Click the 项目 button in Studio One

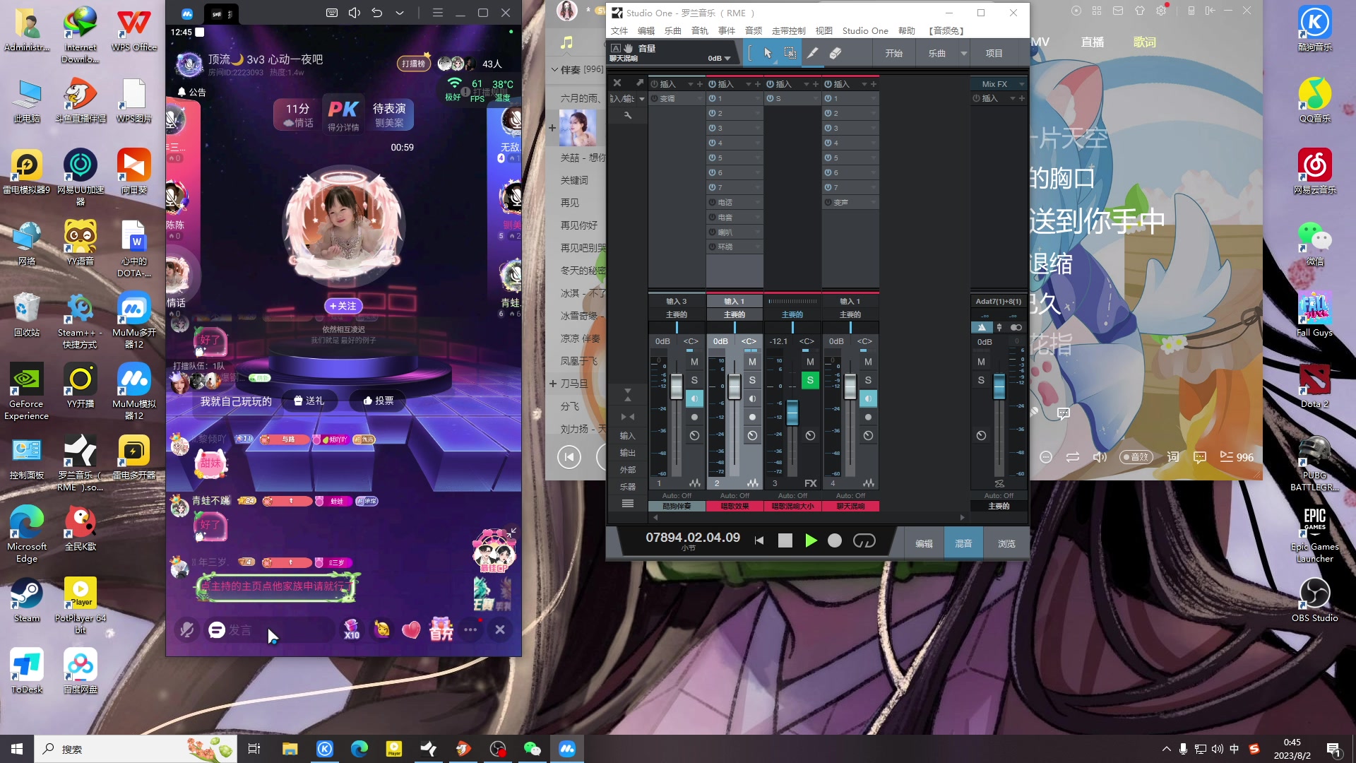point(994,53)
